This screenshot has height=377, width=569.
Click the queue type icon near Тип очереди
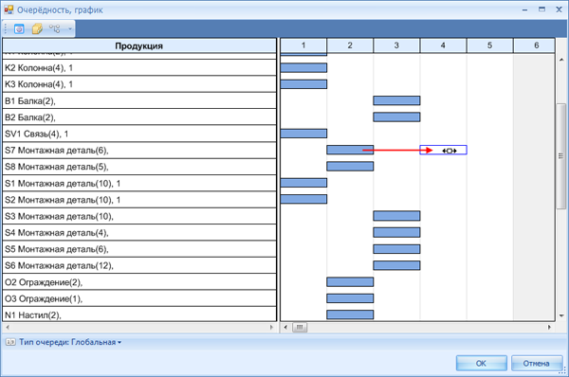click(10, 342)
